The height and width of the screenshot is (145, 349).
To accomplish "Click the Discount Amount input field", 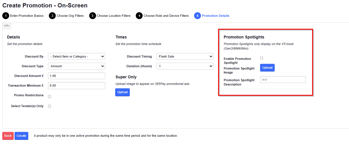I will tap(76, 76).
